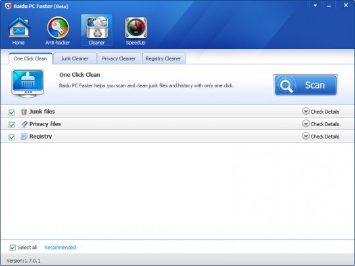The height and width of the screenshot is (266, 355).
Task: Click the One Click Clean monitor icon
Action: pos(28,83)
